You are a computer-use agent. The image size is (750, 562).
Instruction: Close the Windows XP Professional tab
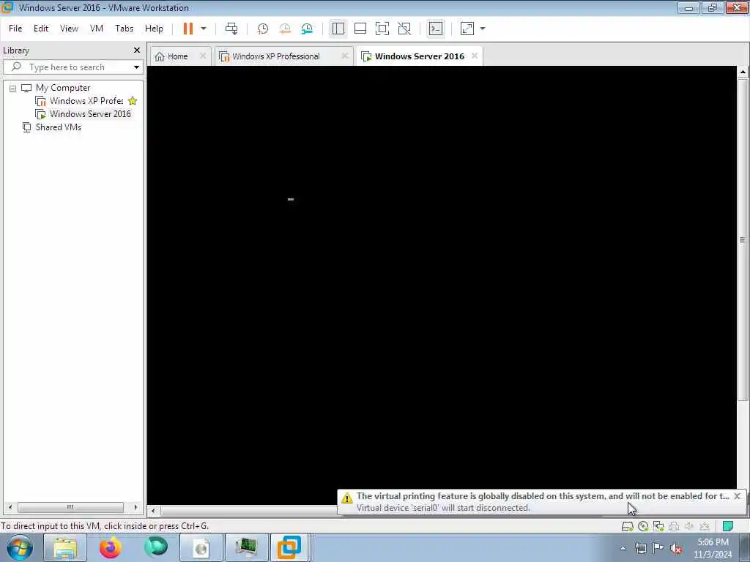(344, 56)
